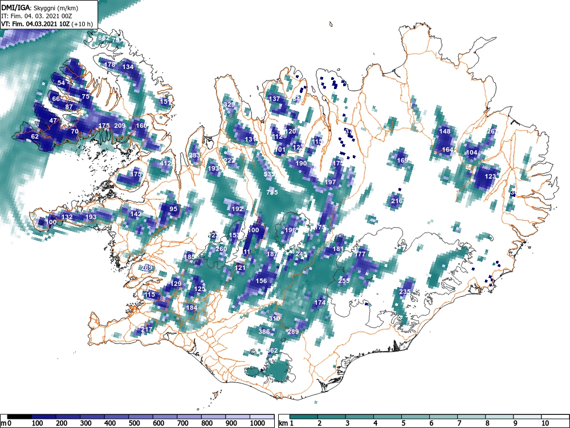Image resolution: width=570 pixels, height=428 pixels.
Task: Click the '181' visibility value
Action: (x=338, y=249)
